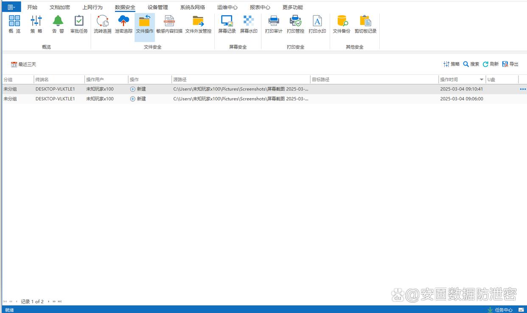Screen dimensions: 527x313
Task: Open 文件备份 file backup
Action: pyautogui.click(x=342, y=24)
